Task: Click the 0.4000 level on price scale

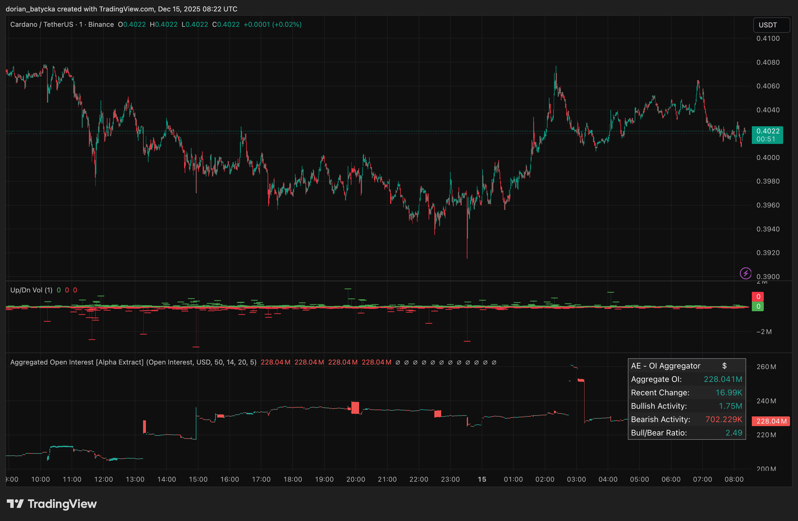Action: pos(768,157)
